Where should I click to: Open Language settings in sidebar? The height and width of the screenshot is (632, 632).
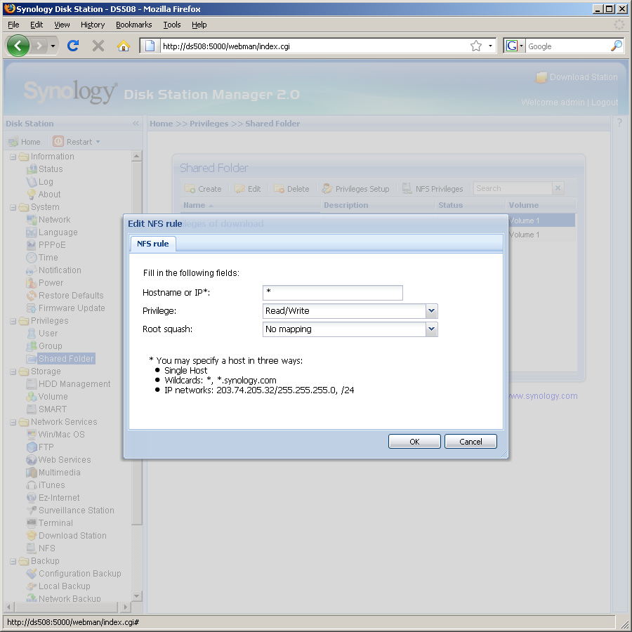(x=51, y=232)
